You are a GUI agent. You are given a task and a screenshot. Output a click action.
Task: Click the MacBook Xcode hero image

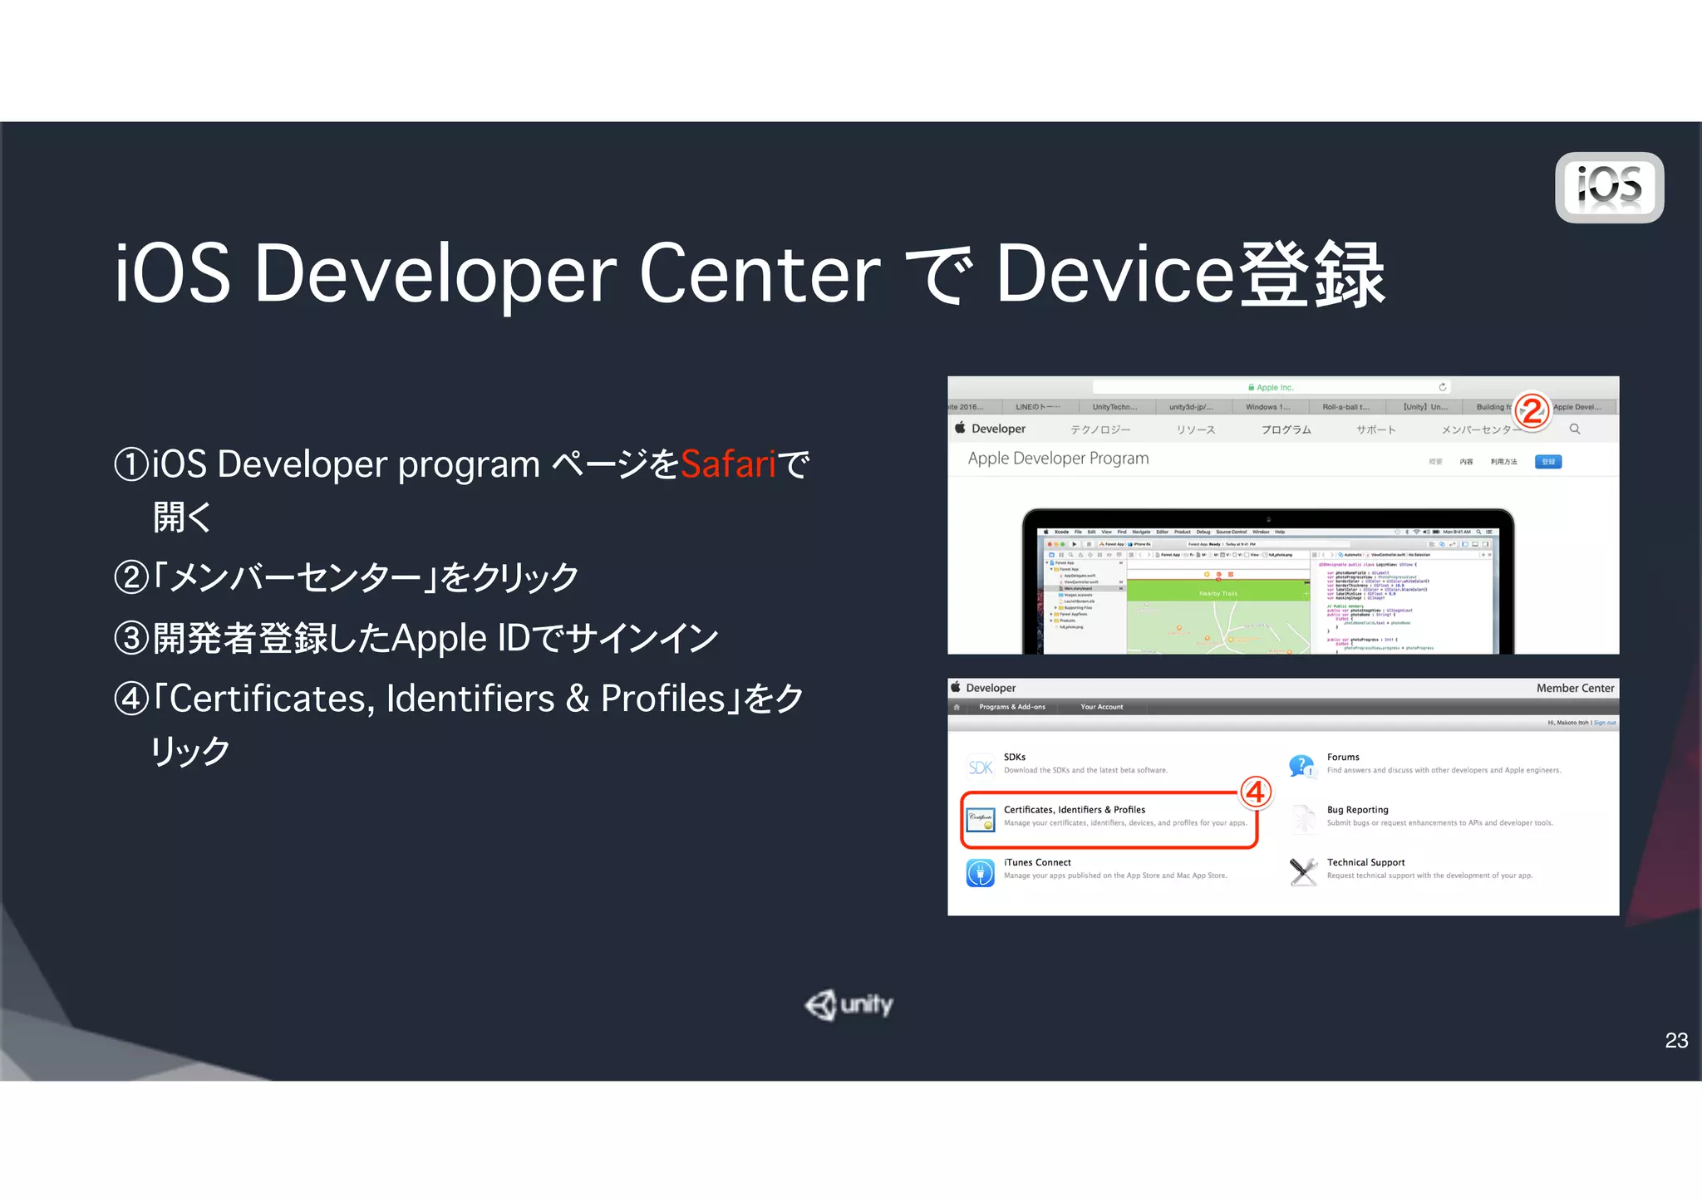coord(1268,581)
